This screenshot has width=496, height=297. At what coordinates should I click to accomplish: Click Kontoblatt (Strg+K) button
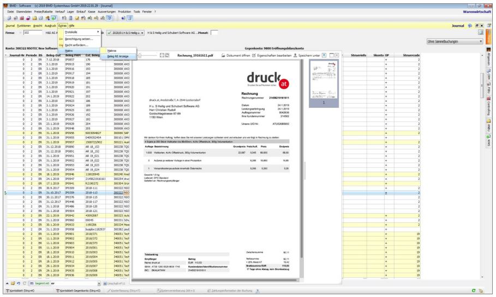(20, 290)
